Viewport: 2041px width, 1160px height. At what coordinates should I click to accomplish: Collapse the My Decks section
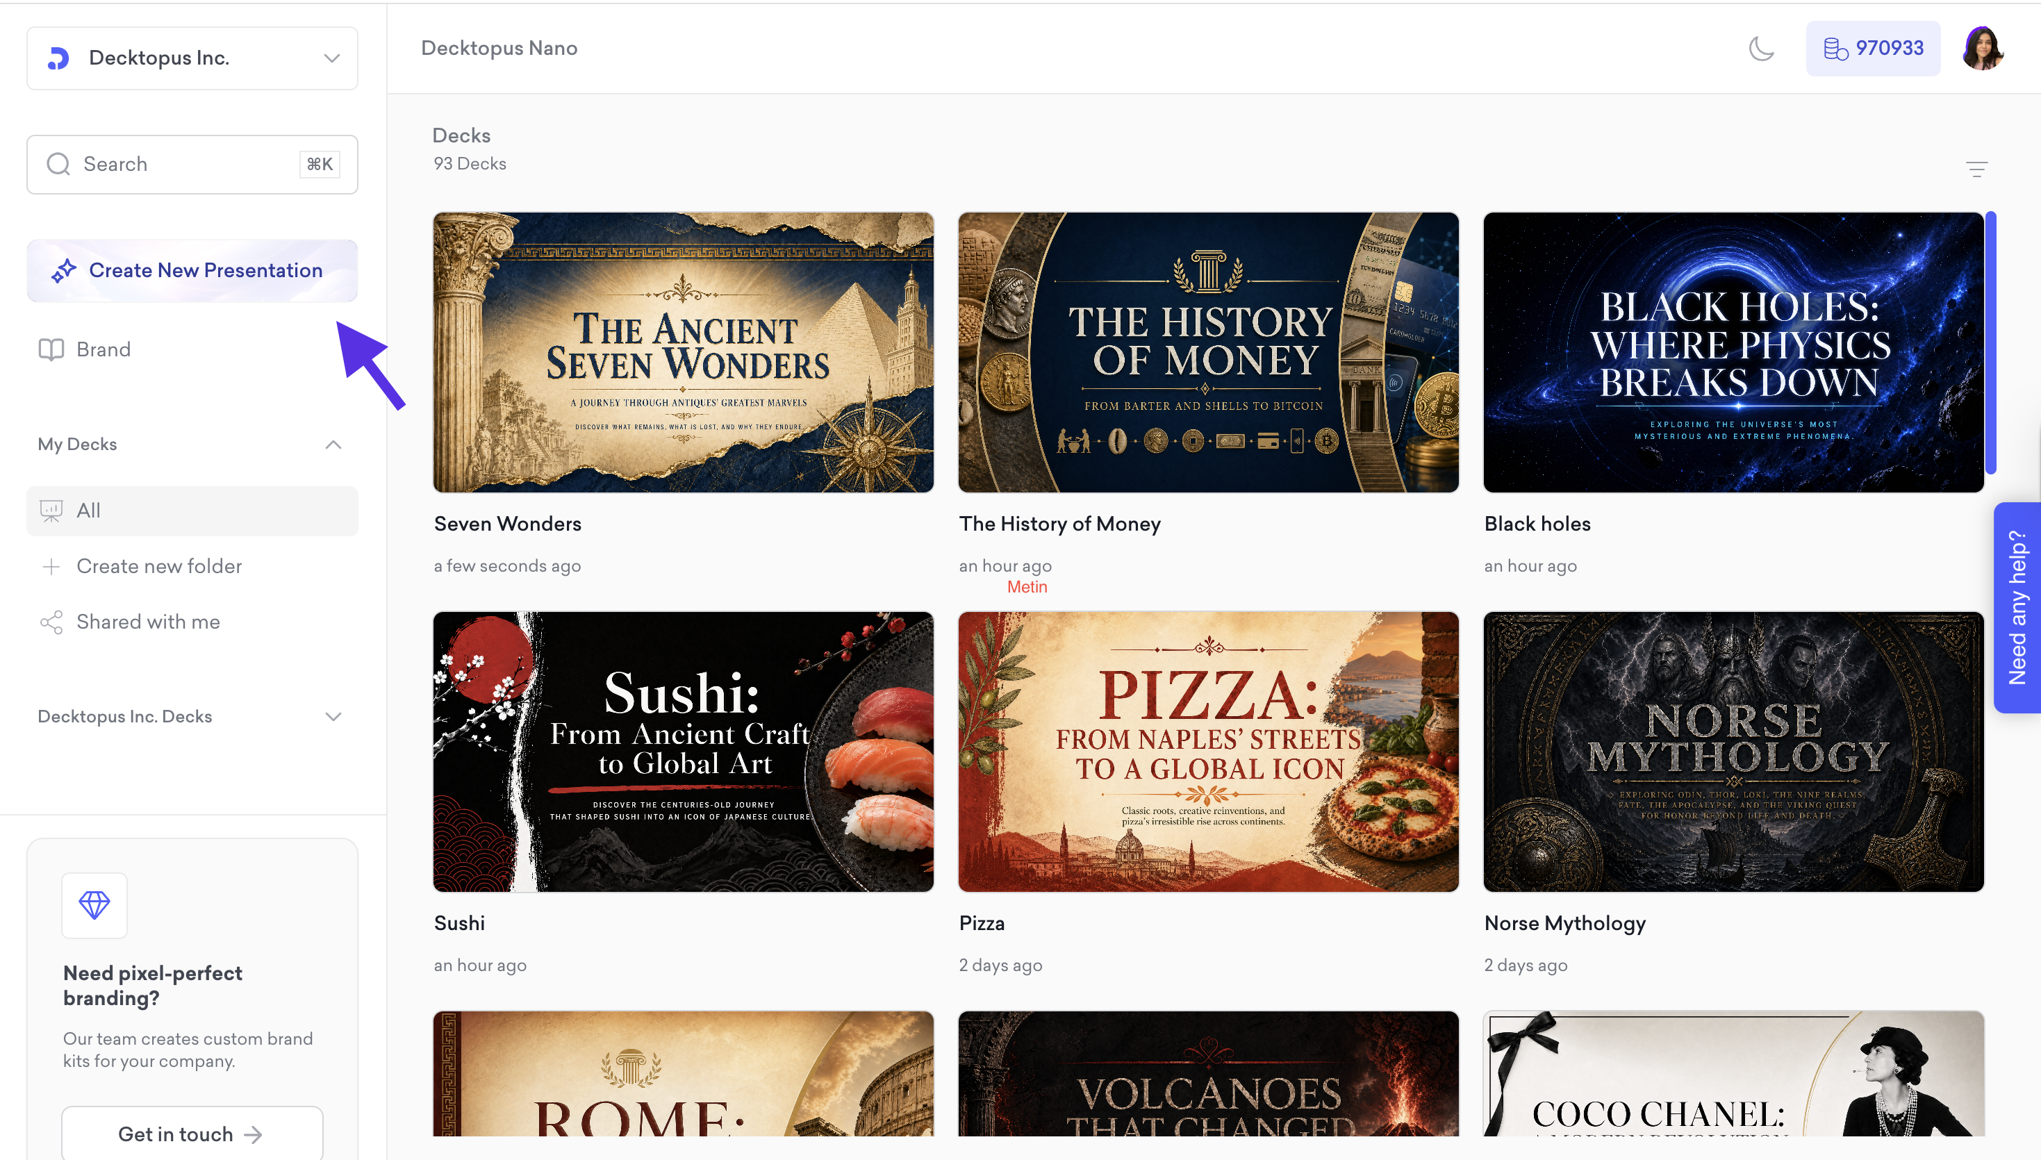(x=333, y=445)
